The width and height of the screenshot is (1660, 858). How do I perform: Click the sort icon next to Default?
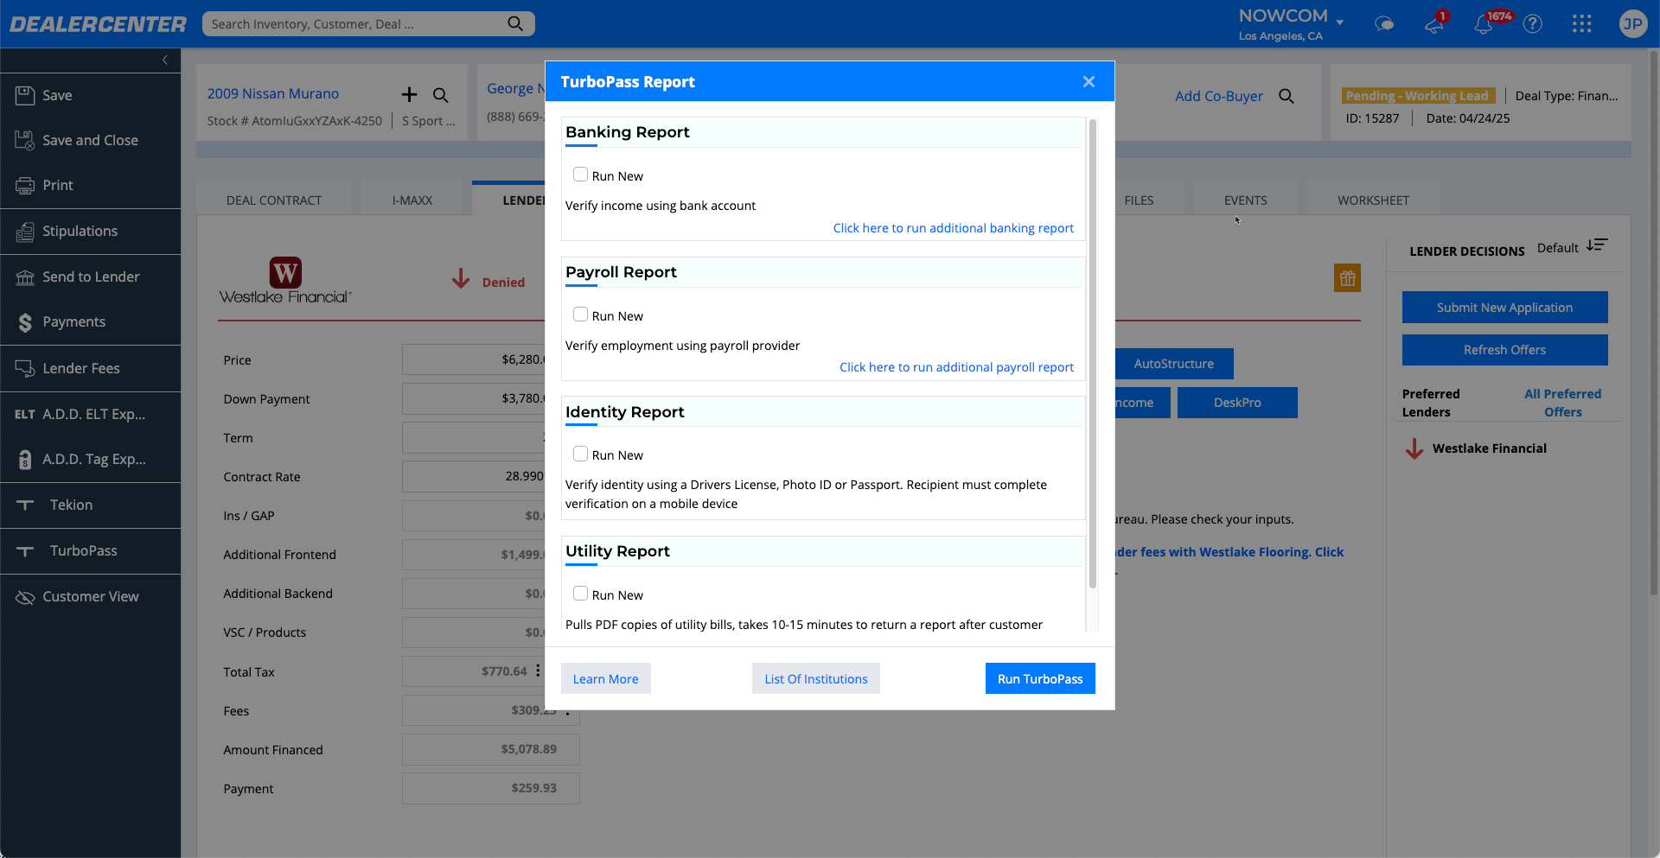click(x=1598, y=245)
